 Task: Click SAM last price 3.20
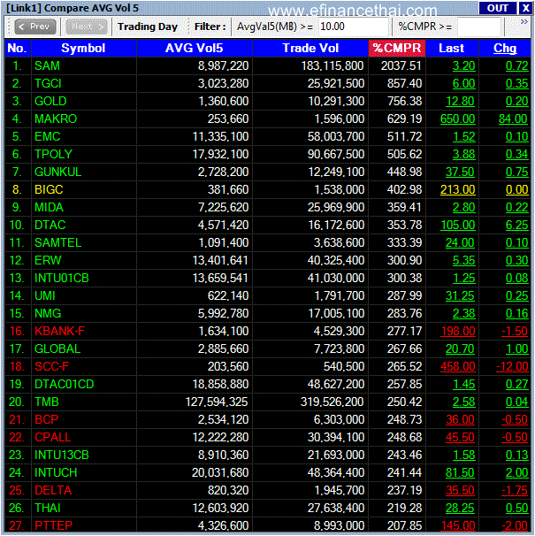(x=464, y=65)
